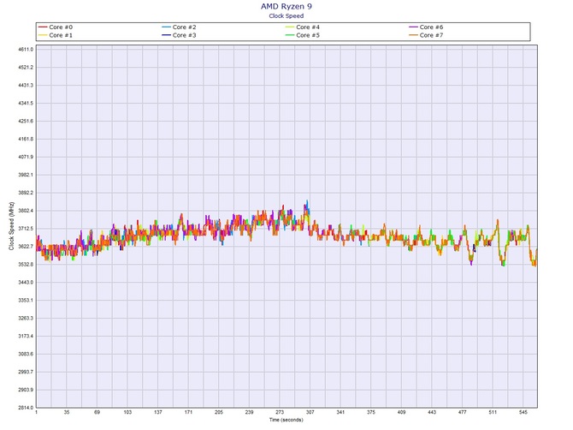Select the Core #7 legend label
The width and height of the screenshot is (573, 430).
pos(431,35)
